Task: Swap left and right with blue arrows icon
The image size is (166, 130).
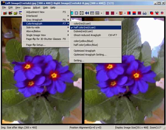Action: (x=87, y=13)
